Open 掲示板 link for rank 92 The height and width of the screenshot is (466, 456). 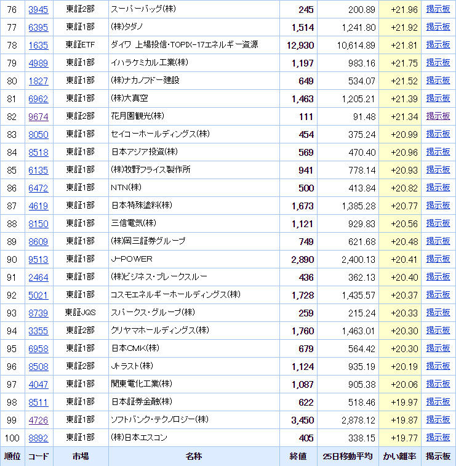pyautogui.click(x=438, y=295)
